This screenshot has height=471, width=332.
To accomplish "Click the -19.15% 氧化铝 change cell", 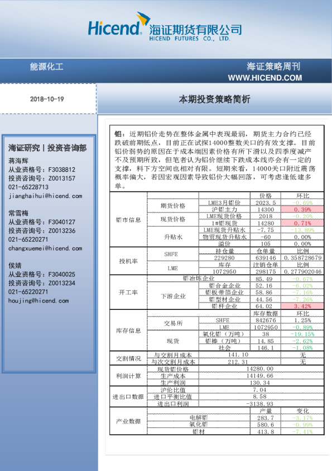I will point(302,334).
